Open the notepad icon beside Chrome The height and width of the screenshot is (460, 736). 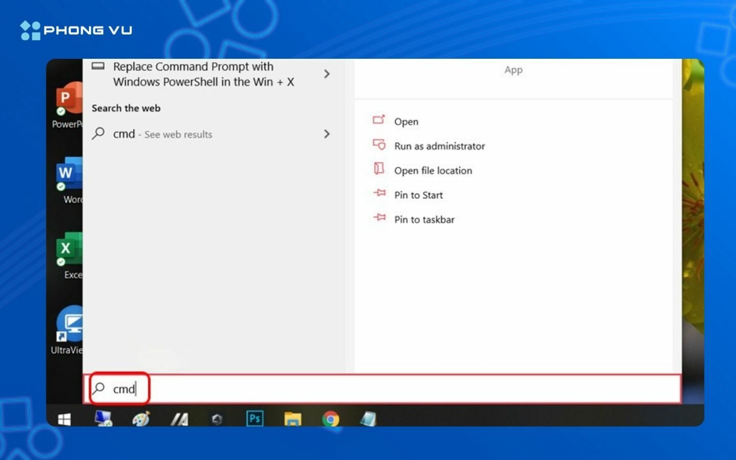(368, 419)
